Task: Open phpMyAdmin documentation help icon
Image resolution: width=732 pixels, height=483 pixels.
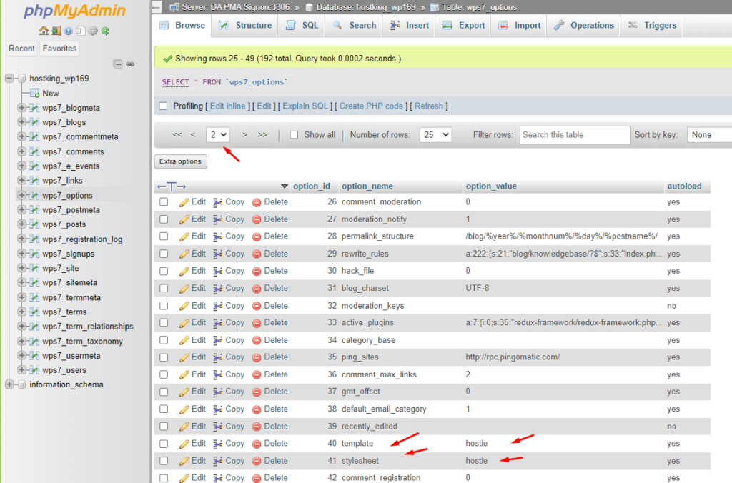Action: point(69,31)
